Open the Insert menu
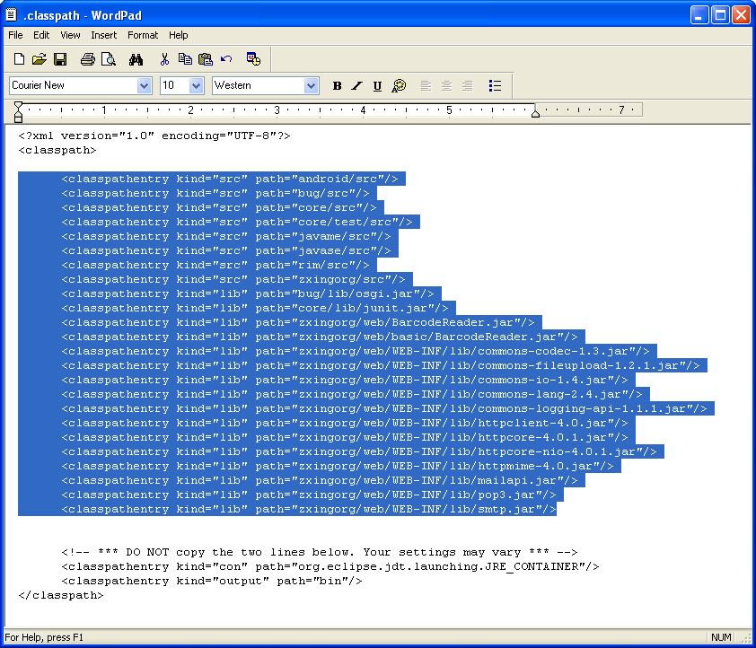This screenshot has height=648, width=756. tap(103, 35)
